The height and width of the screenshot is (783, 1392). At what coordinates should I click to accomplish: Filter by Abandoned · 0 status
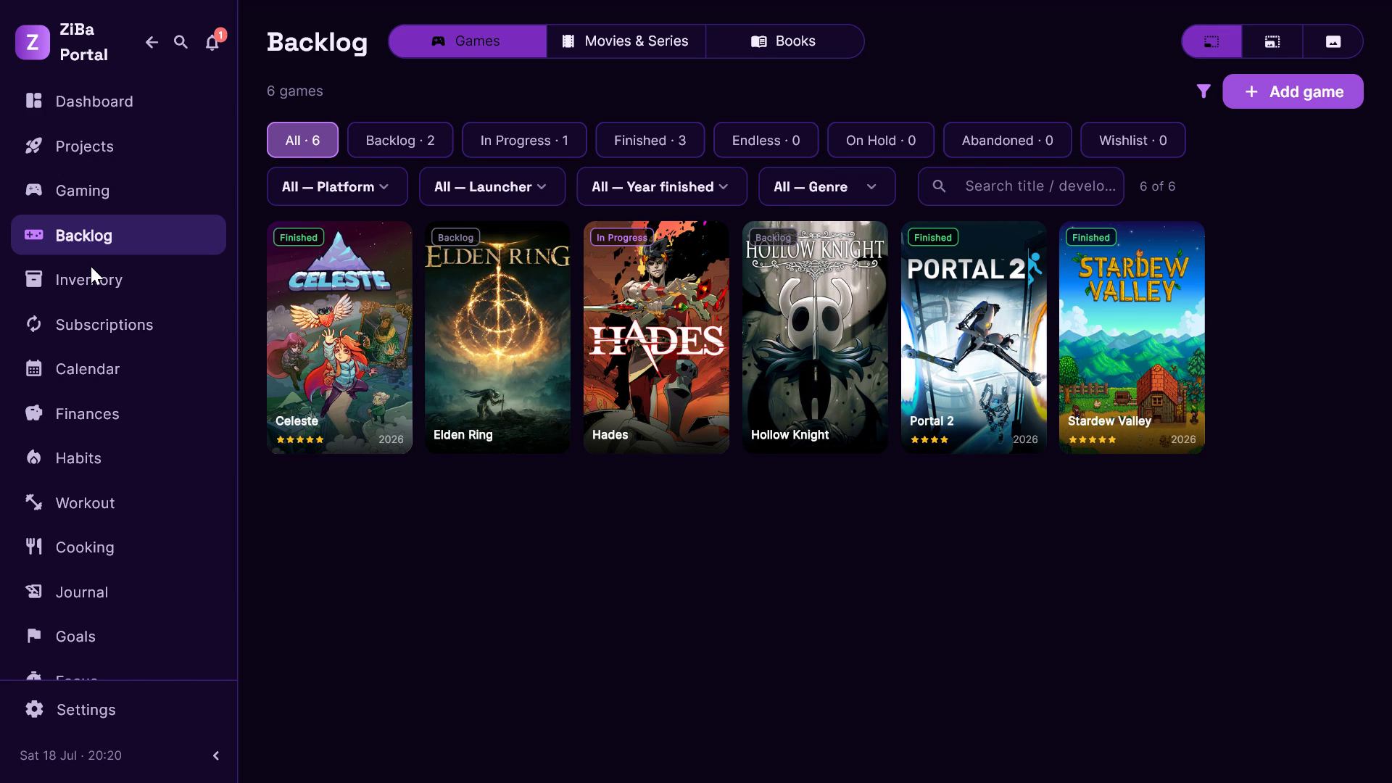[x=1008, y=140]
